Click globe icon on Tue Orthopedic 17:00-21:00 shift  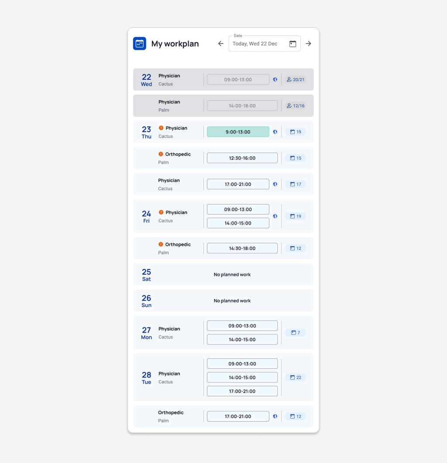click(275, 416)
